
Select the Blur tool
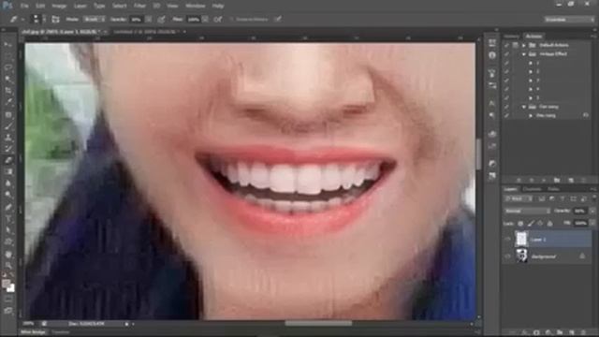(x=8, y=183)
